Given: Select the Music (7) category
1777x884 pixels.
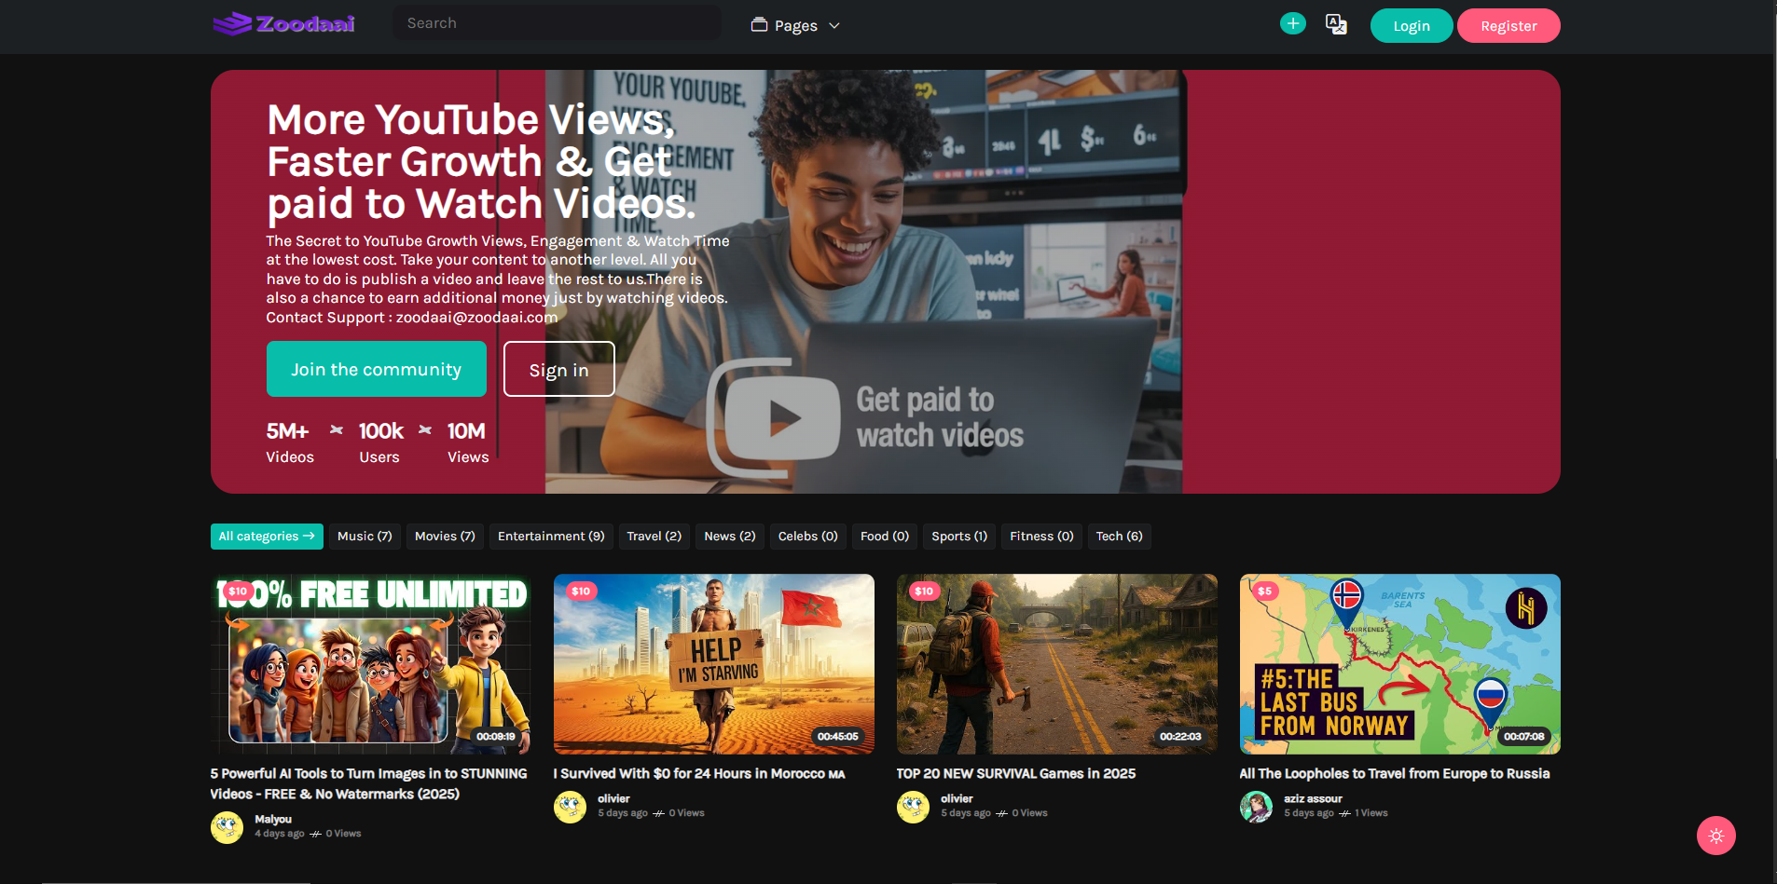Looking at the screenshot, I should point(365,537).
